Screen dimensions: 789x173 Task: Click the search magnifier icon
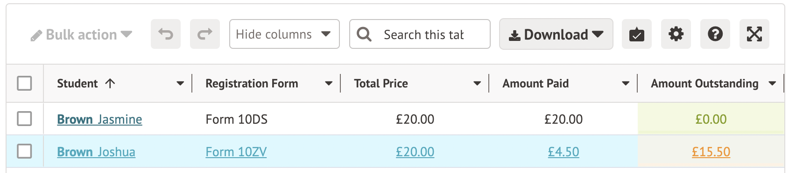(x=364, y=34)
